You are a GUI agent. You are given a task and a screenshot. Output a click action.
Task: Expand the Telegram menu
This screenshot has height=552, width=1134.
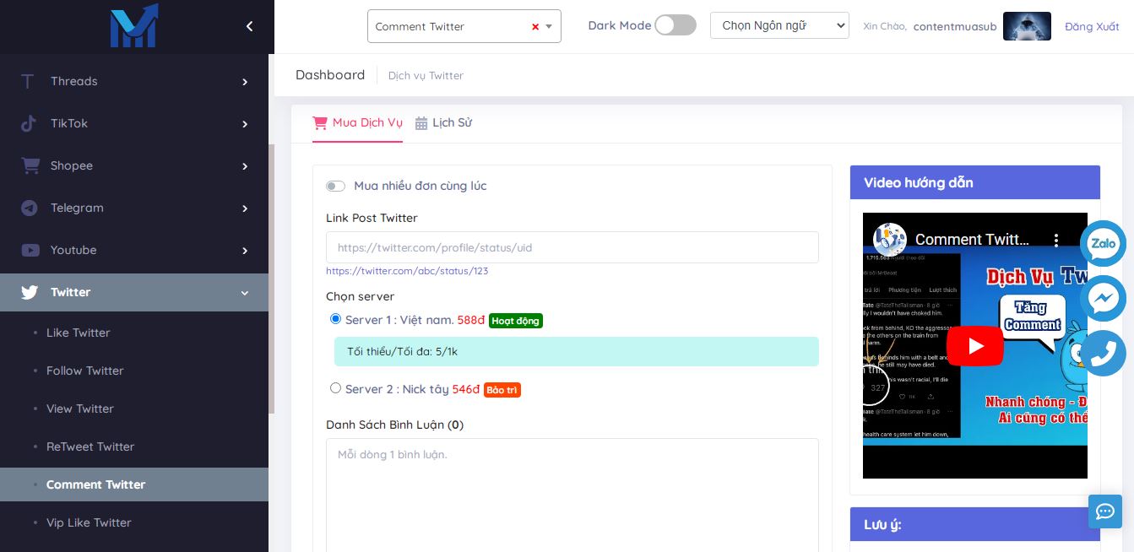pyautogui.click(x=245, y=208)
